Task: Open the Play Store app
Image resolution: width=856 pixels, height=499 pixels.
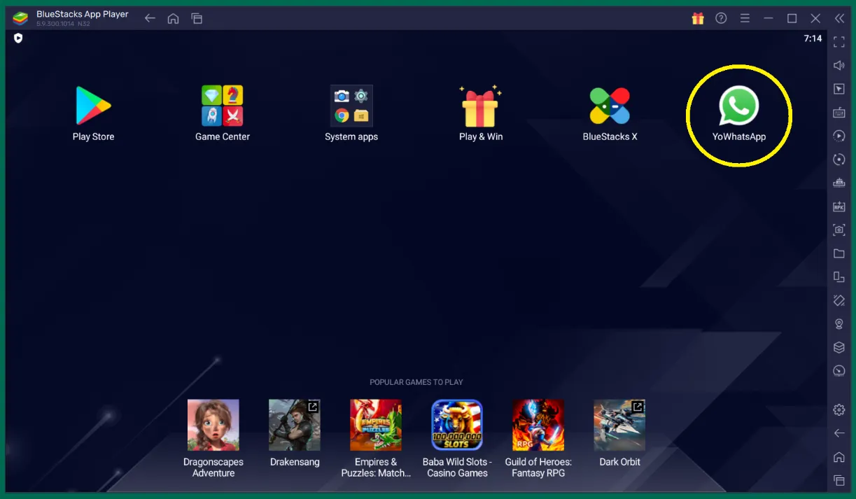Action: (x=93, y=106)
